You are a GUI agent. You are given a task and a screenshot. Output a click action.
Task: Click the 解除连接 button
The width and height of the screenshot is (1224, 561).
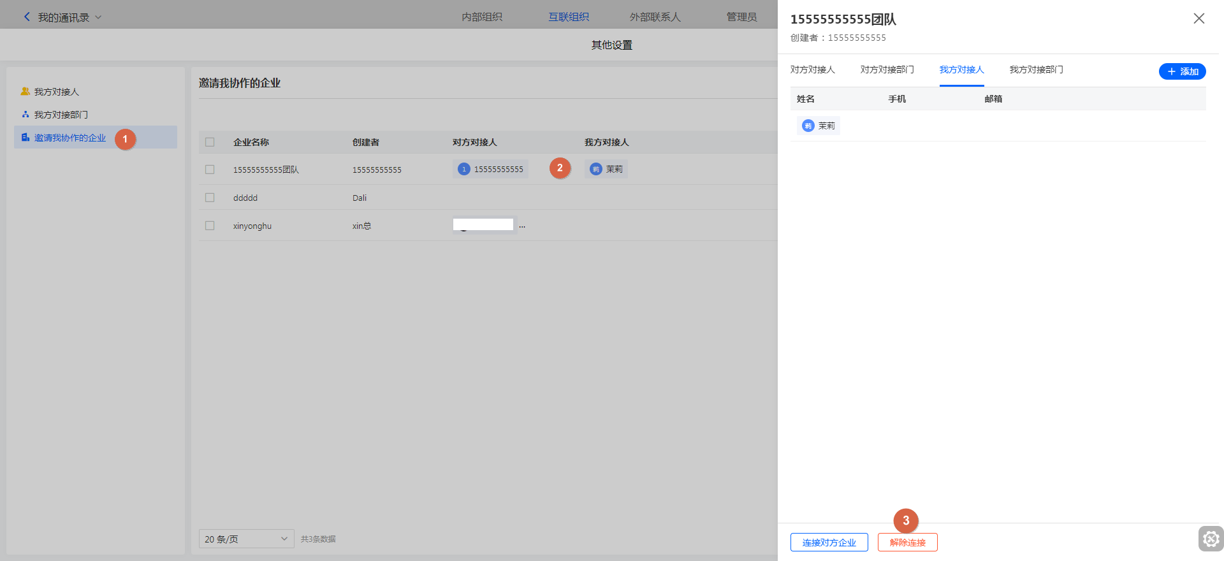pyautogui.click(x=907, y=543)
